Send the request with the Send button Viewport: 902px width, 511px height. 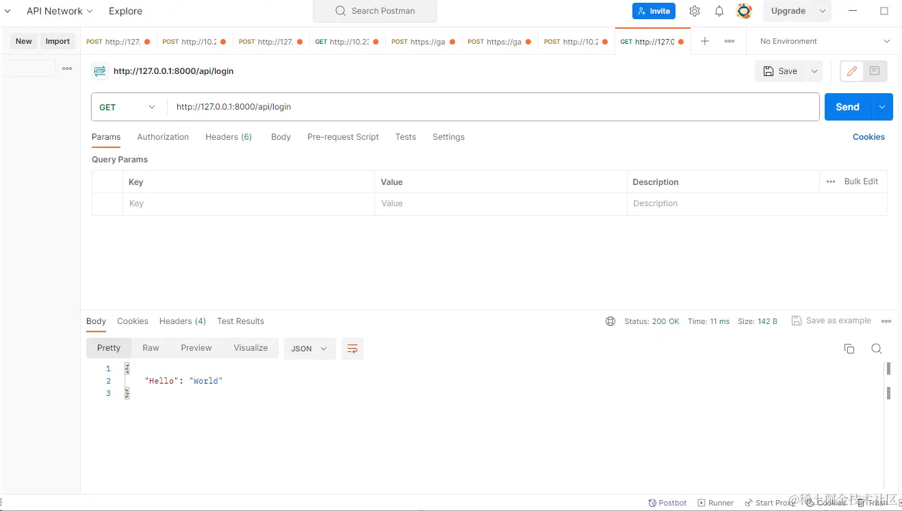point(847,107)
